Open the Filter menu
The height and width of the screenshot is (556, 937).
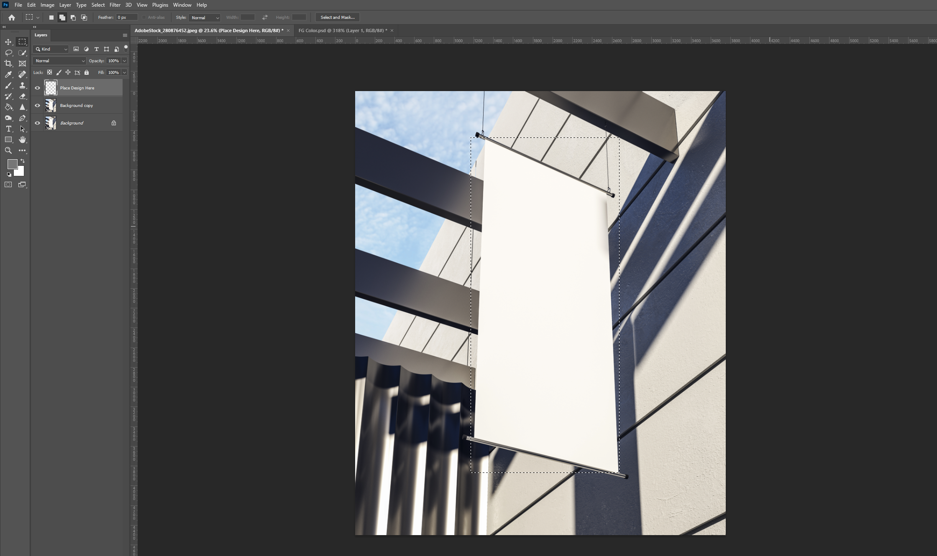[115, 5]
